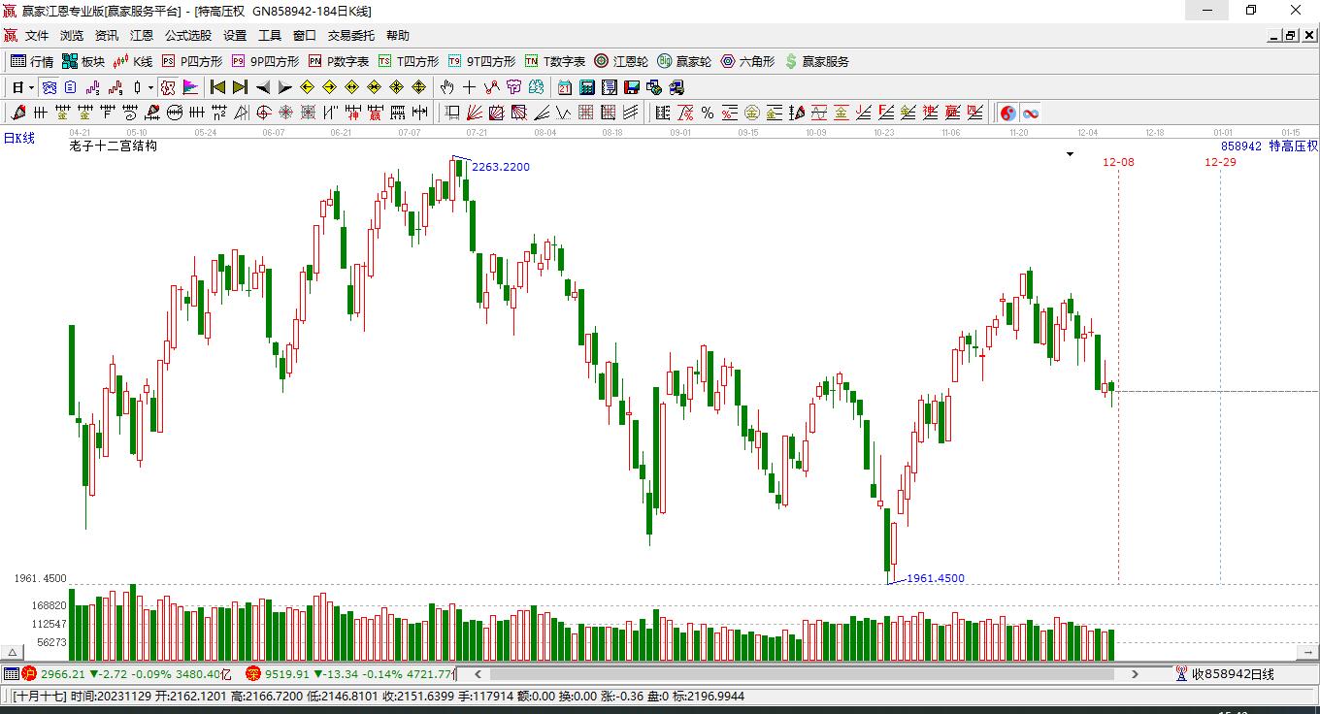Jump to the last bar
The height and width of the screenshot is (714, 1320).
tap(240, 87)
